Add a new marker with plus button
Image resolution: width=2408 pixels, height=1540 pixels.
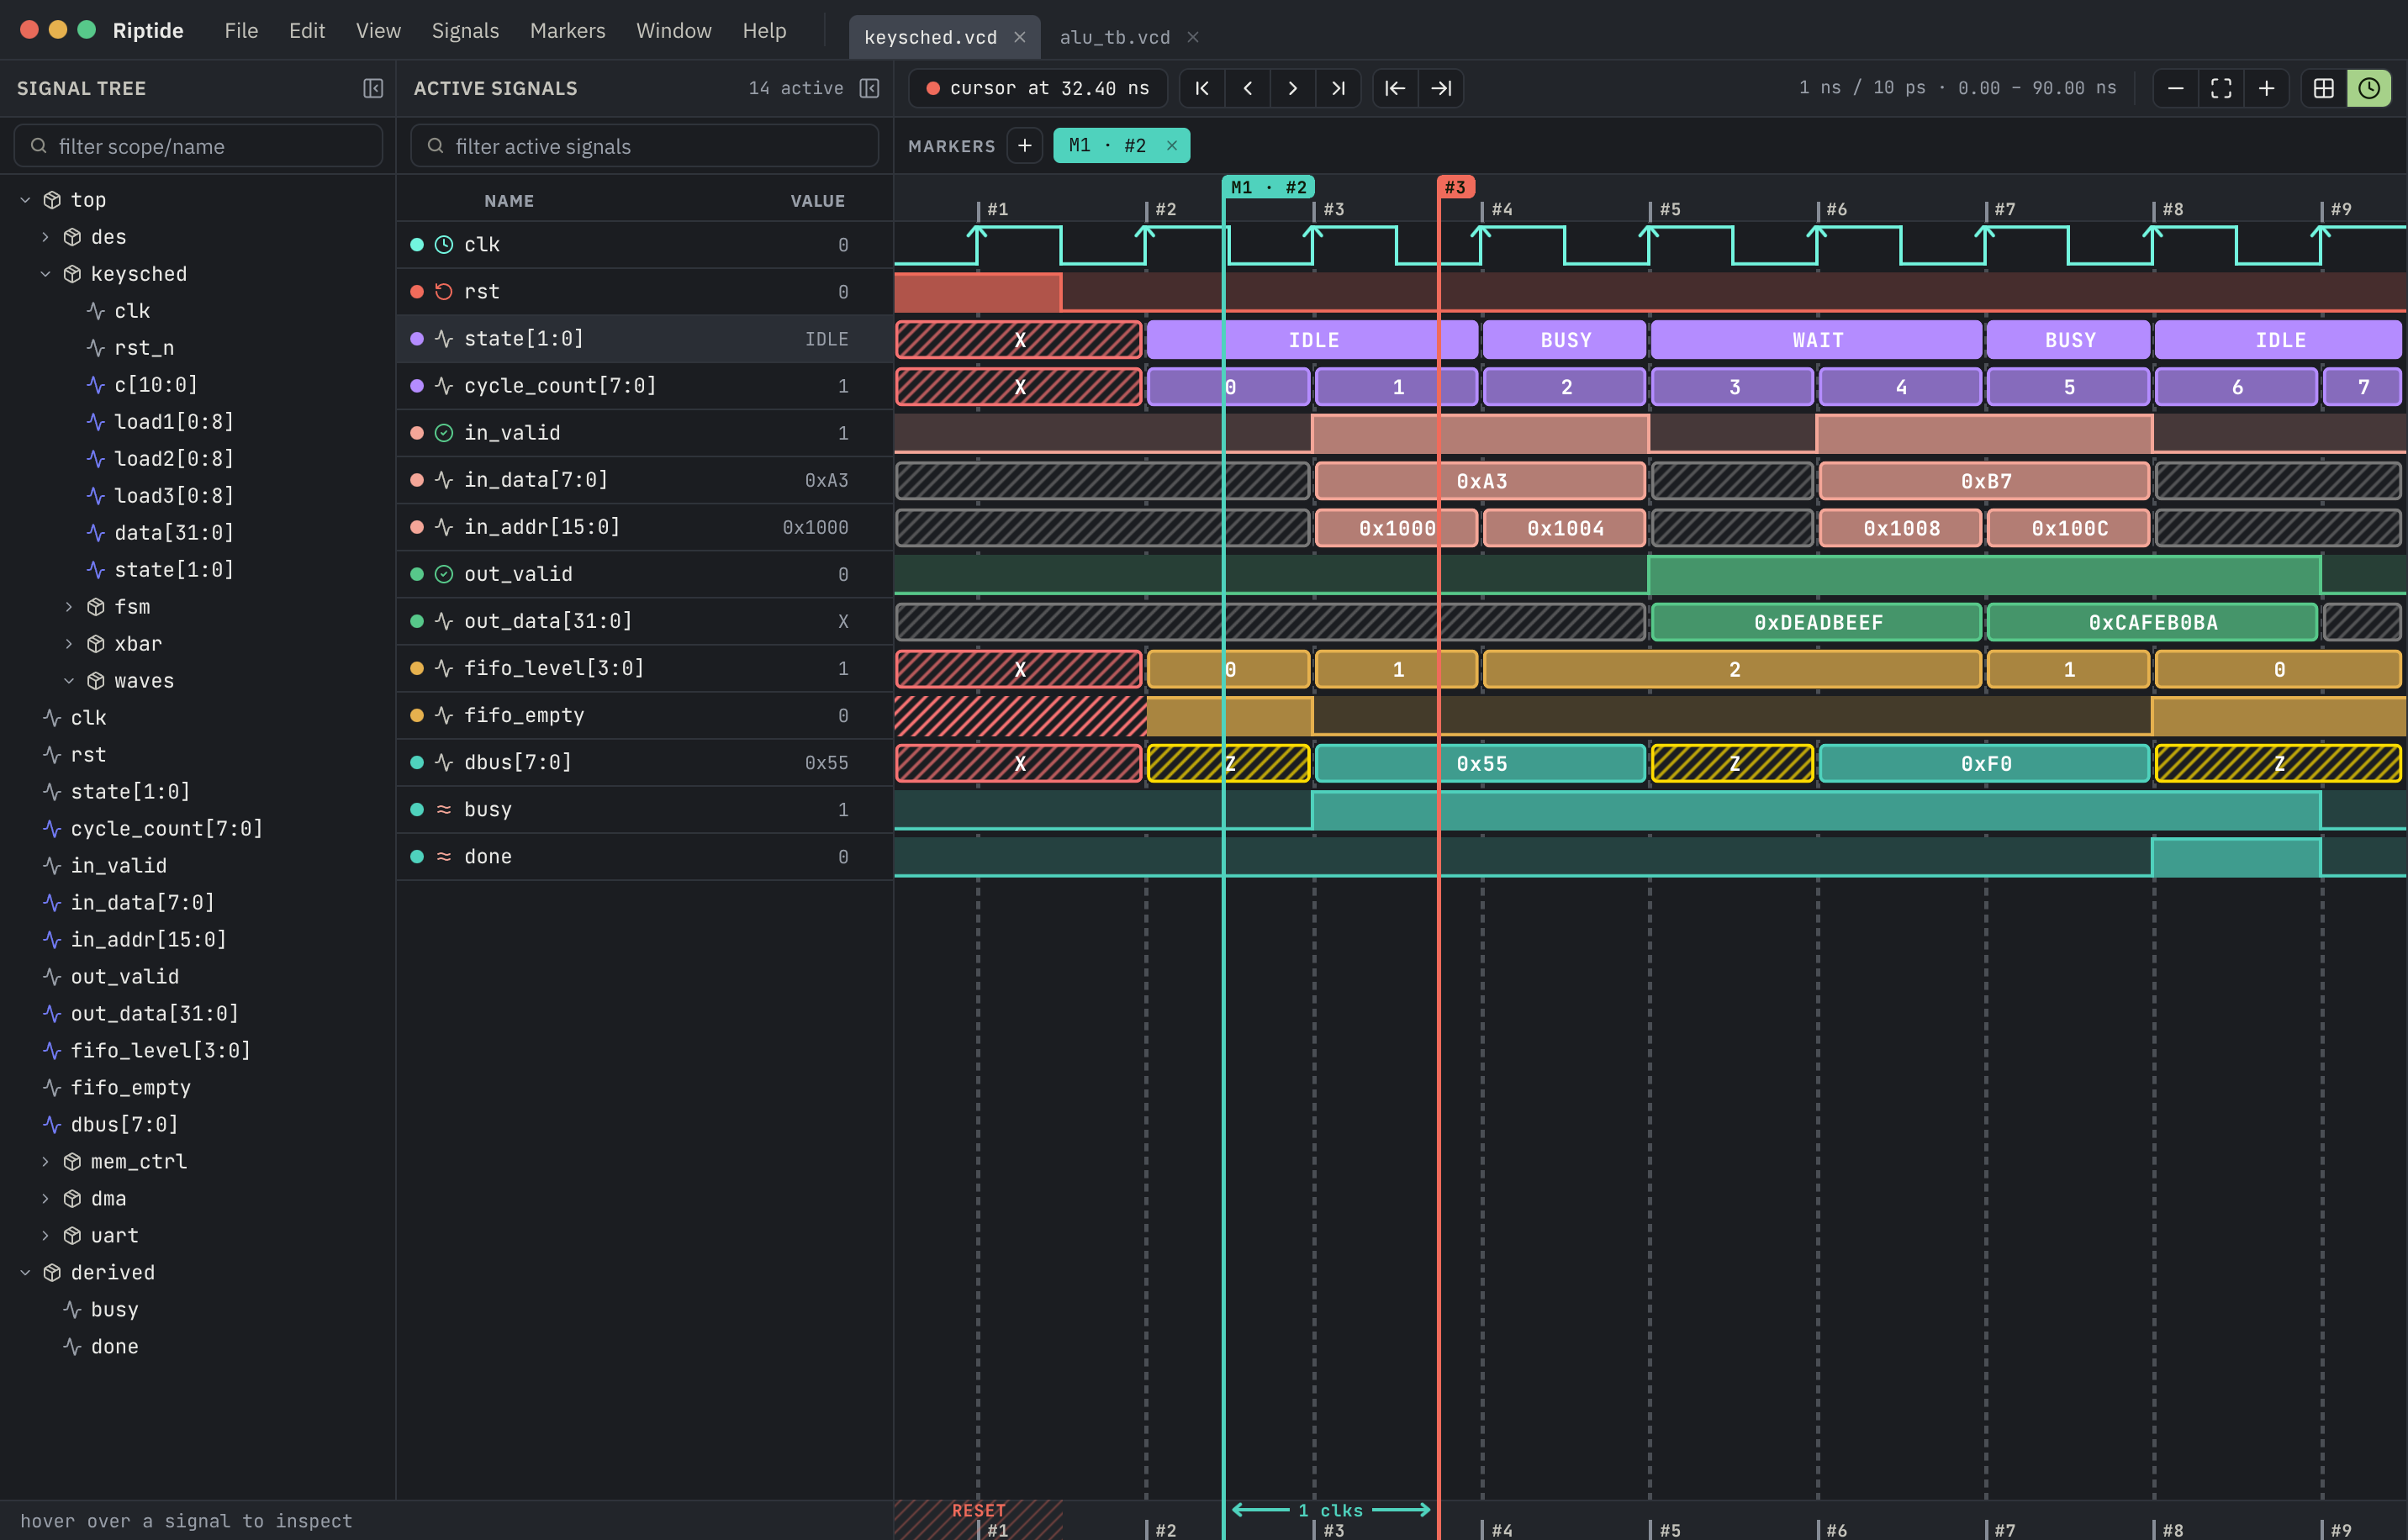click(1024, 145)
